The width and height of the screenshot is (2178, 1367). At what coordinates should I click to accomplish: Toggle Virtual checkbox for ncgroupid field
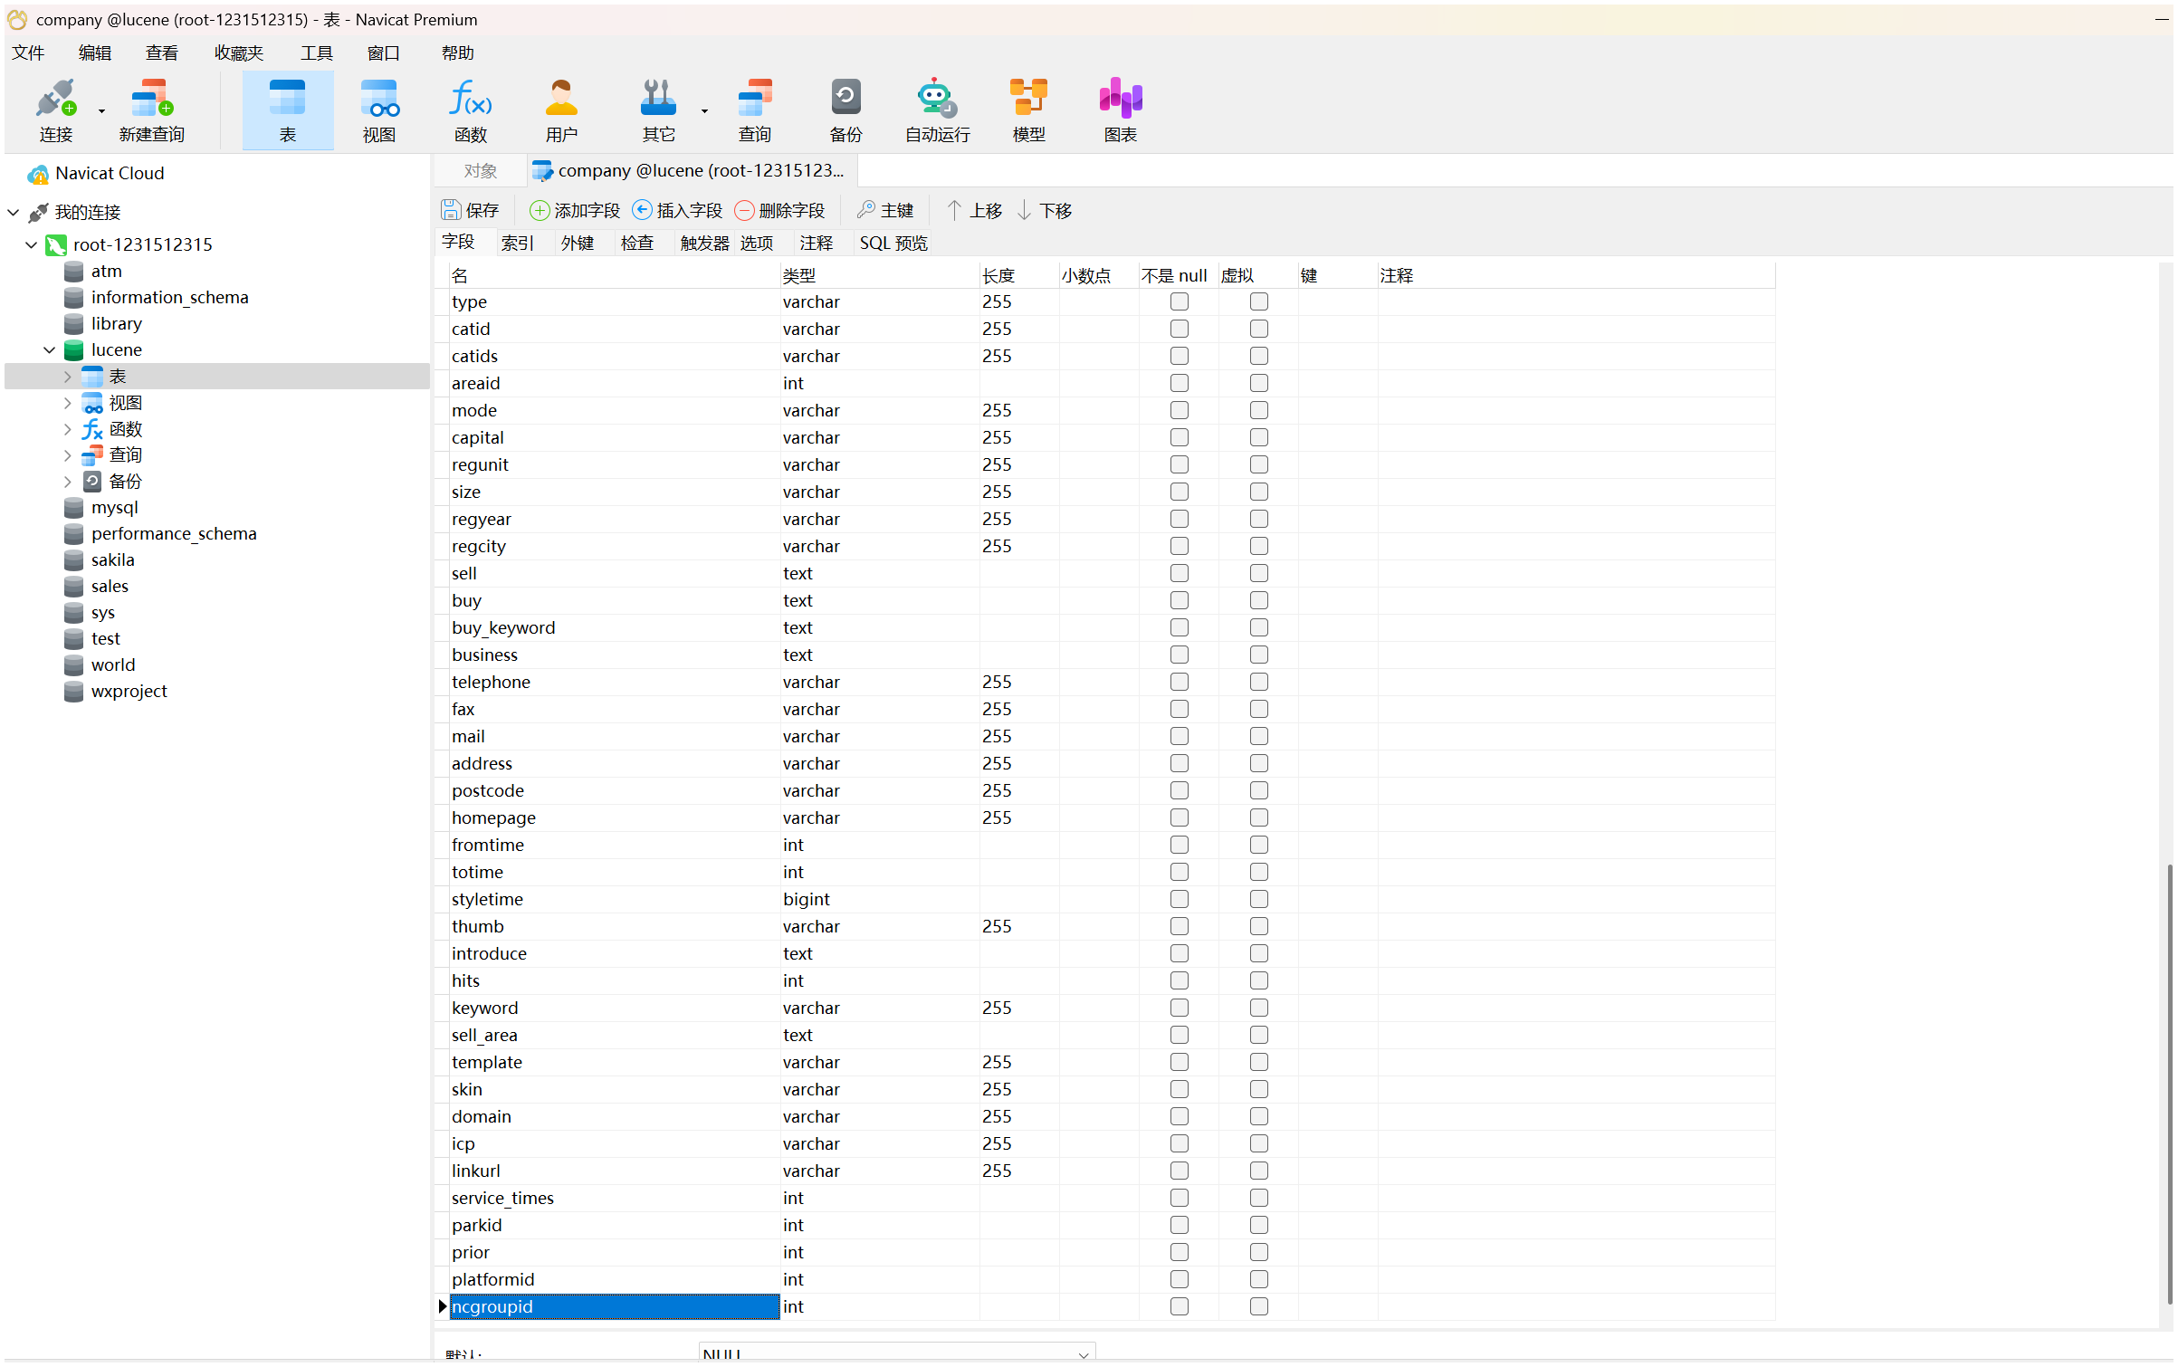click(x=1258, y=1306)
